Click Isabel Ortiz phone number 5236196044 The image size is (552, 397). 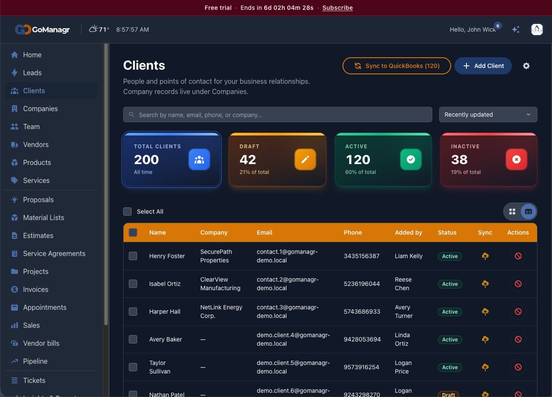pyautogui.click(x=362, y=284)
